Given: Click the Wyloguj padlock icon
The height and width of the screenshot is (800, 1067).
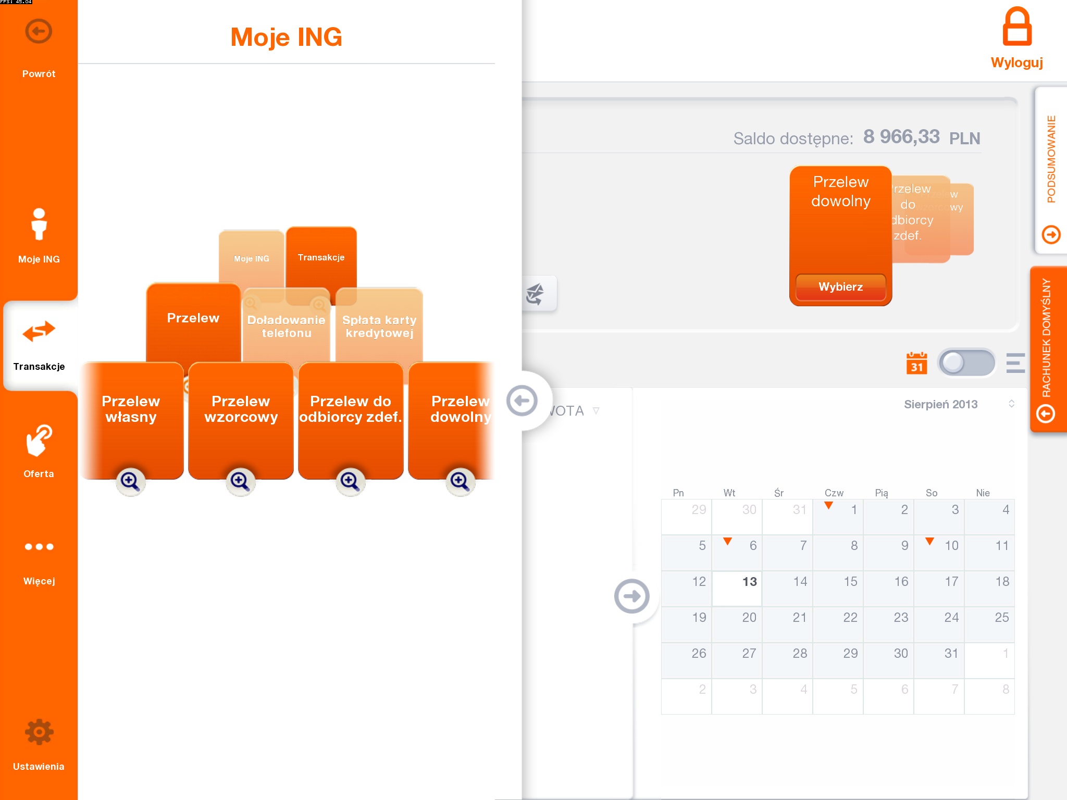Looking at the screenshot, I should (1016, 27).
